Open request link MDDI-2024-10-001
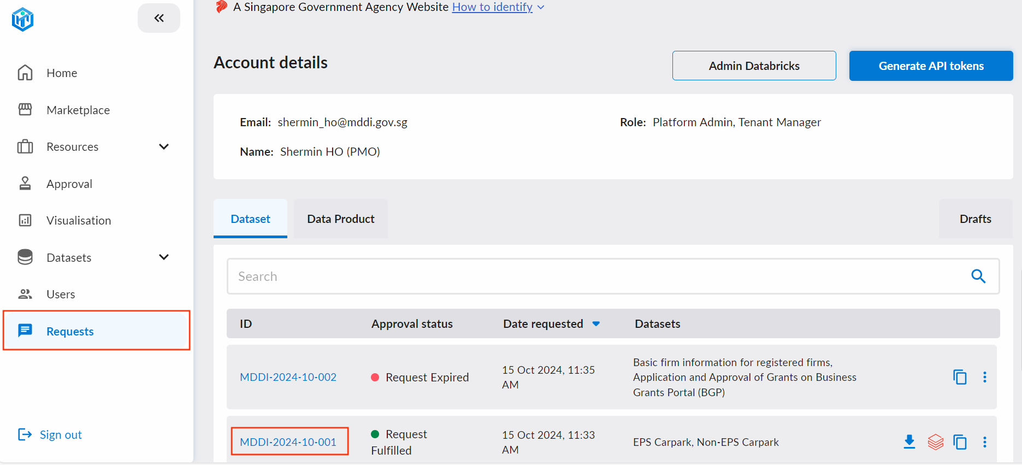Image resolution: width=1022 pixels, height=465 pixels. coord(288,442)
